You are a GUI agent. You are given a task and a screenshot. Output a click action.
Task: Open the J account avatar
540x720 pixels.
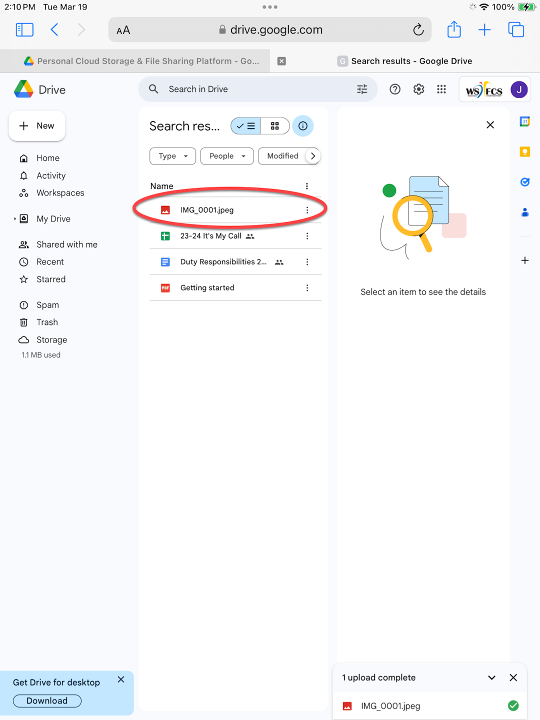(x=519, y=89)
